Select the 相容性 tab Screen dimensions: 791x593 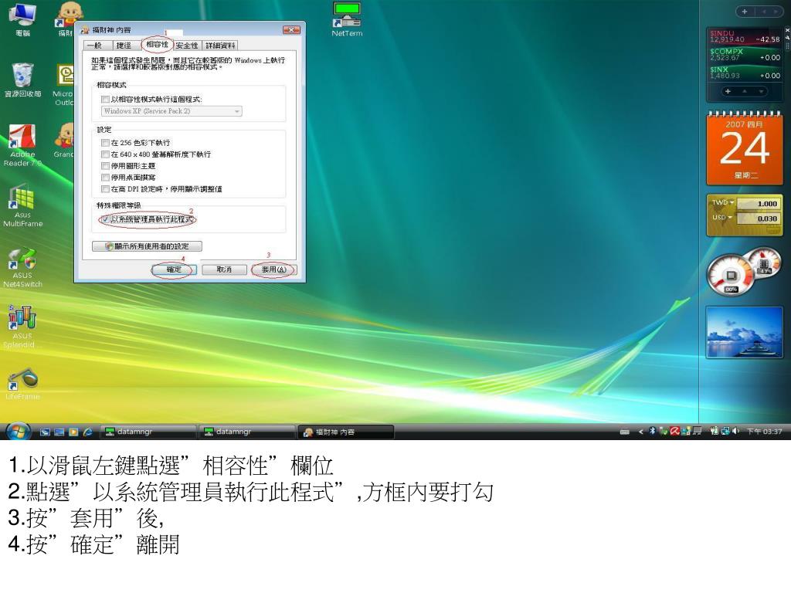[x=157, y=44]
